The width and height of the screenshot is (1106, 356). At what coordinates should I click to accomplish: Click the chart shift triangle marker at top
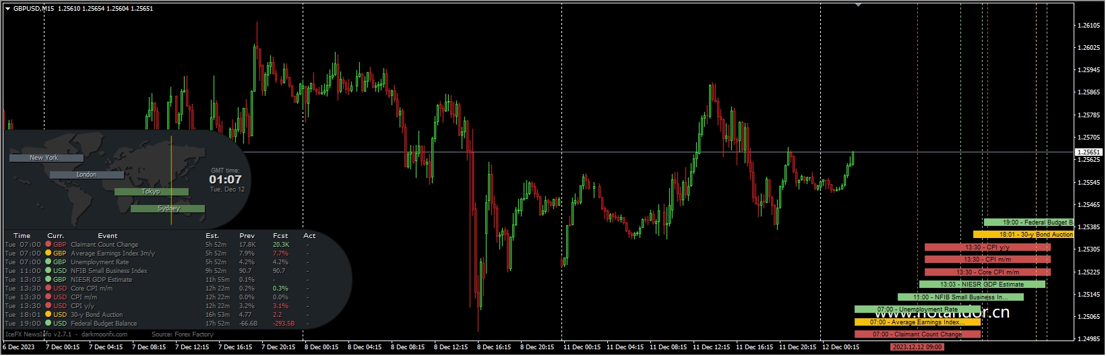tap(858, 5)
